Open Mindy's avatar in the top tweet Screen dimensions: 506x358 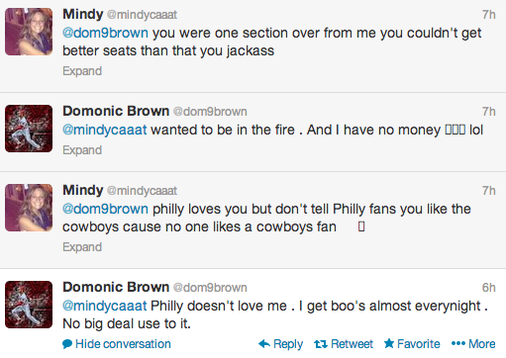(x=29, y=32)
